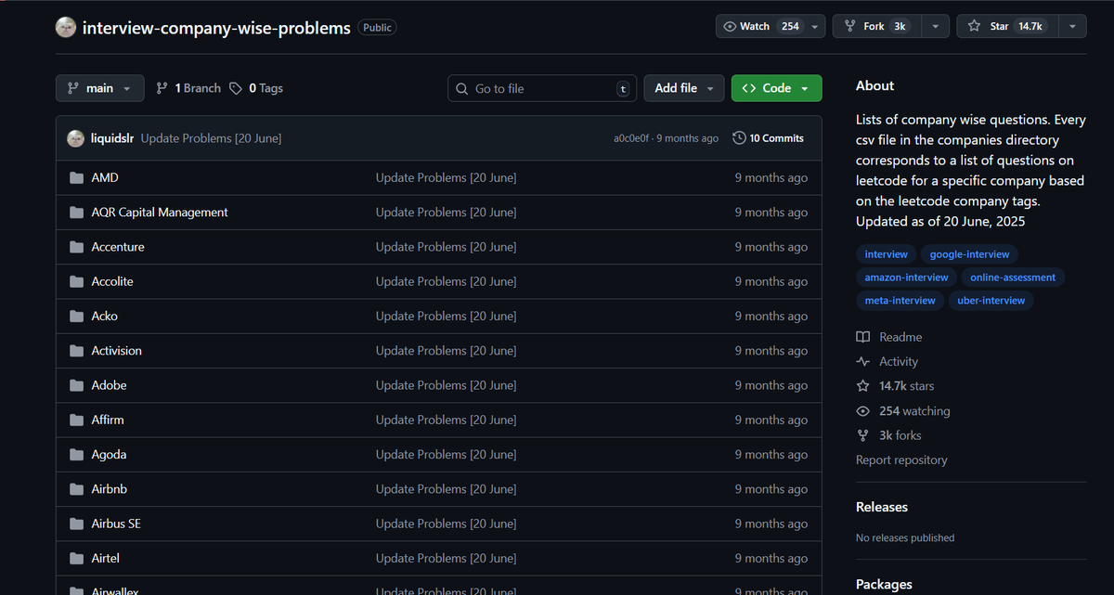Click the folder icon next to Activision
Image resolution: width=1114 pixels, height=595 pixels.
click(77, 351)
